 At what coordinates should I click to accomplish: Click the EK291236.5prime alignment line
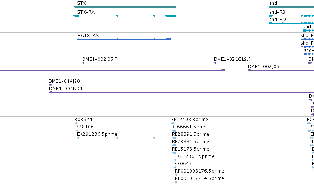pyautogui.click(x=116, y=138)
